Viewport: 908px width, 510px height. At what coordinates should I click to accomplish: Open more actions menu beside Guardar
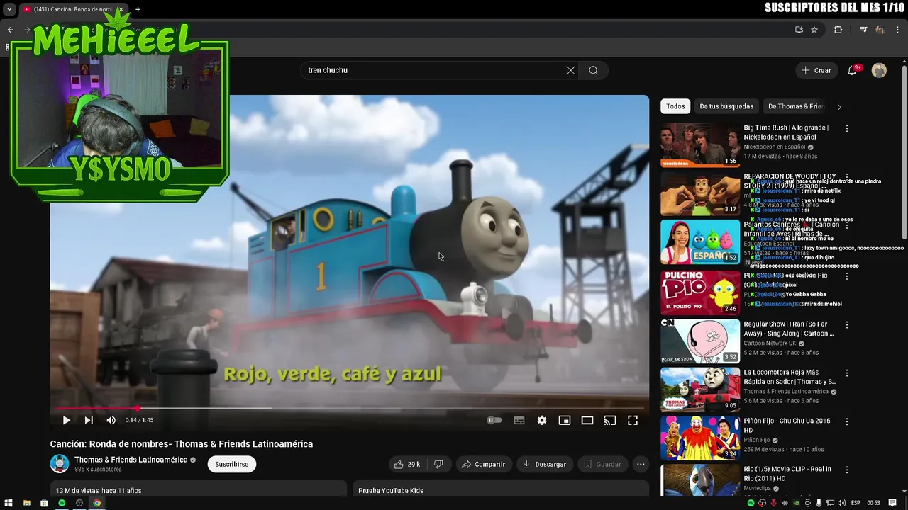[x=641, y=464]
